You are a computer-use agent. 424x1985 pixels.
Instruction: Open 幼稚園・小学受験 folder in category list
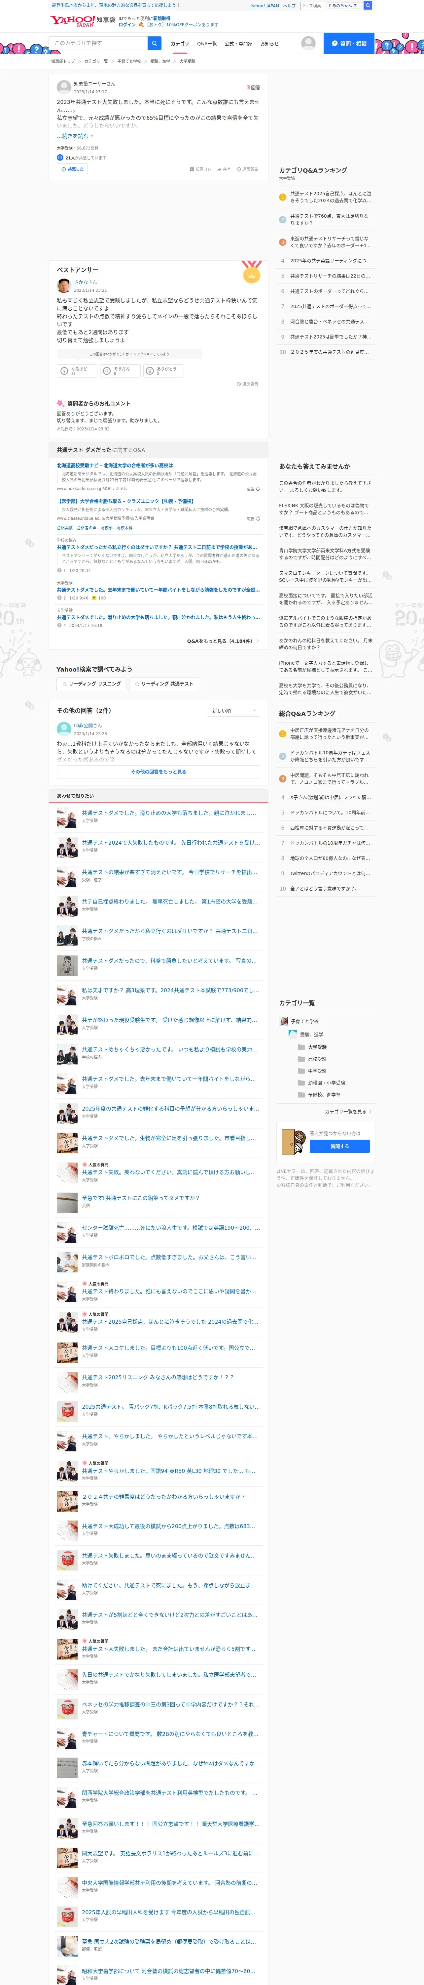(326, 1083)
